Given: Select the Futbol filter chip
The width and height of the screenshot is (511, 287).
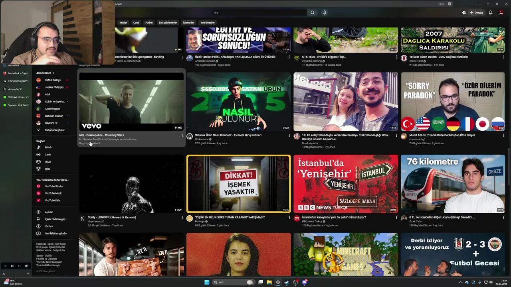Looking at the screenshot, I should (x=149, y=23).
